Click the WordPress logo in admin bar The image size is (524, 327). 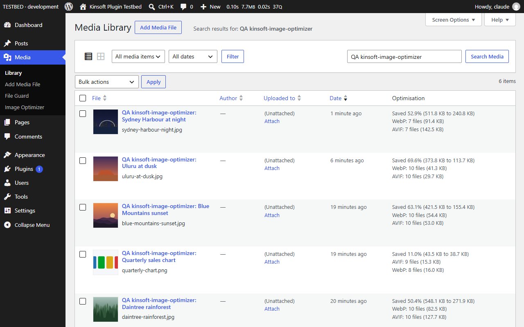pos(69,7)
